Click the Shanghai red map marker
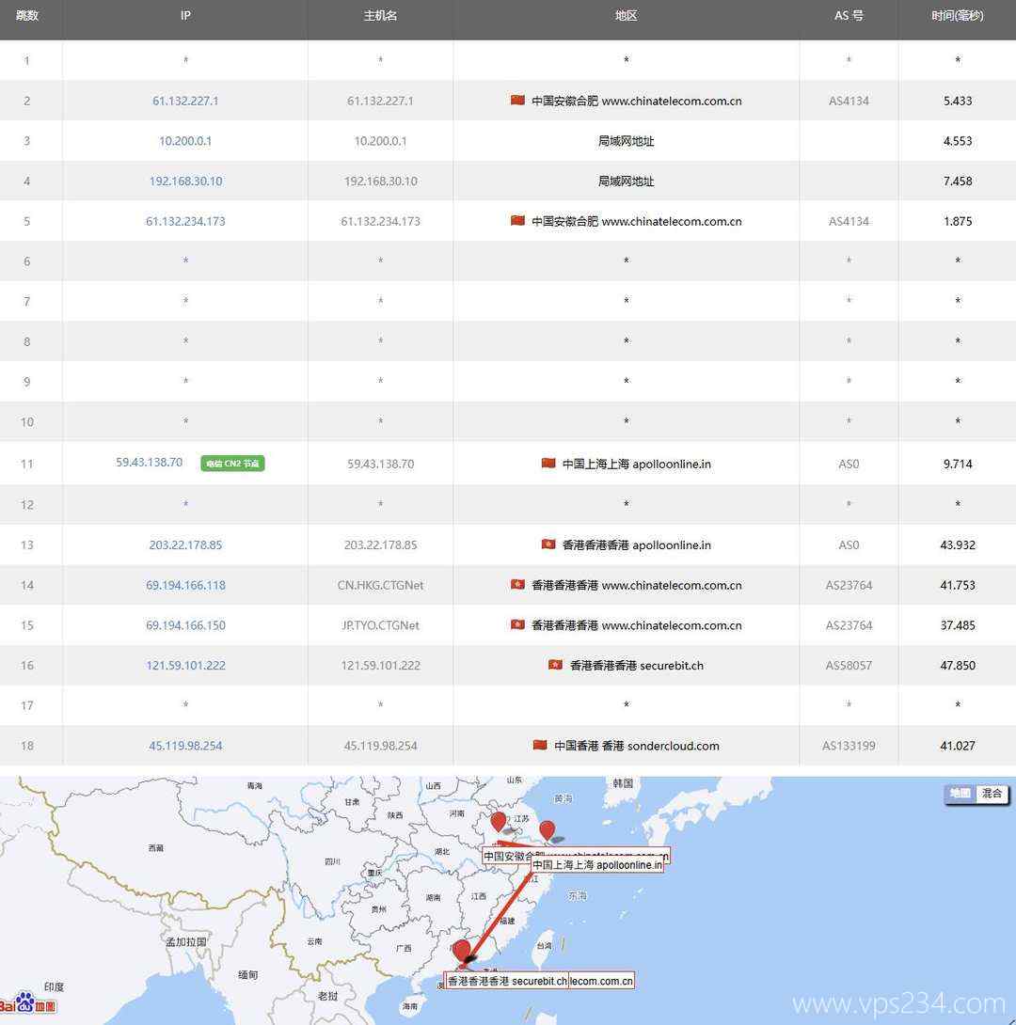Screen dimensions: 1016x1025 [547, 830]
